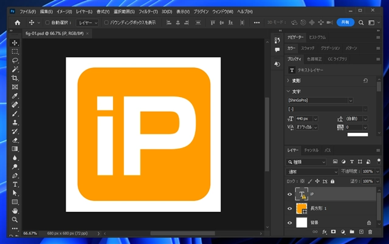389x244 pixels.
Task: Pick the Horizontal Type tool
Action: 15,184
